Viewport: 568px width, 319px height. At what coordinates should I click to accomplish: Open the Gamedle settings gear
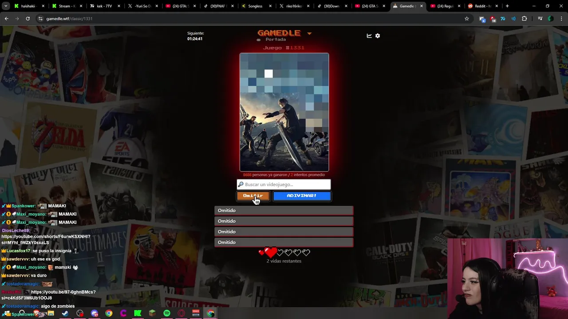tap(378, 36)
